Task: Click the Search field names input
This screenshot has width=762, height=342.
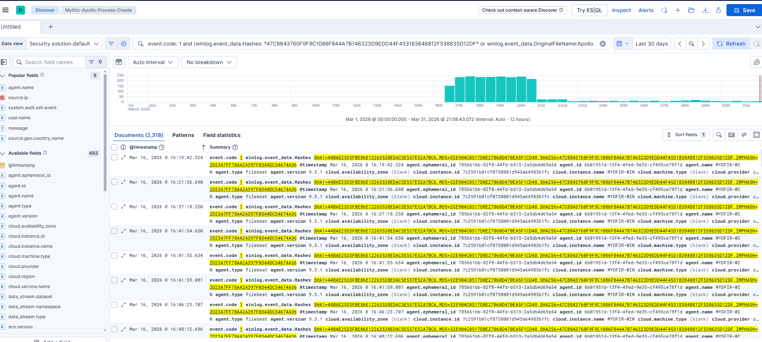Action: coord(52,62)
